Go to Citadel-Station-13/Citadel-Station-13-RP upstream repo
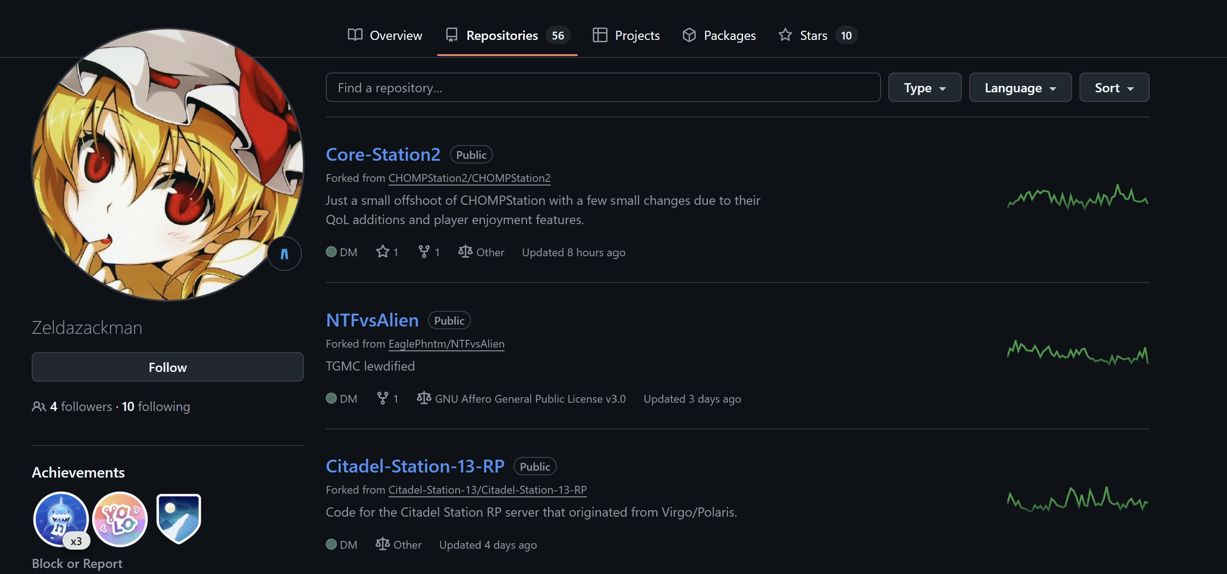 pos(487,490)
